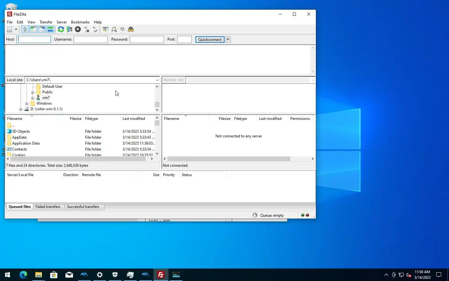
Task: Click the disconnect from server icon
Action: (x=87, y=29)
